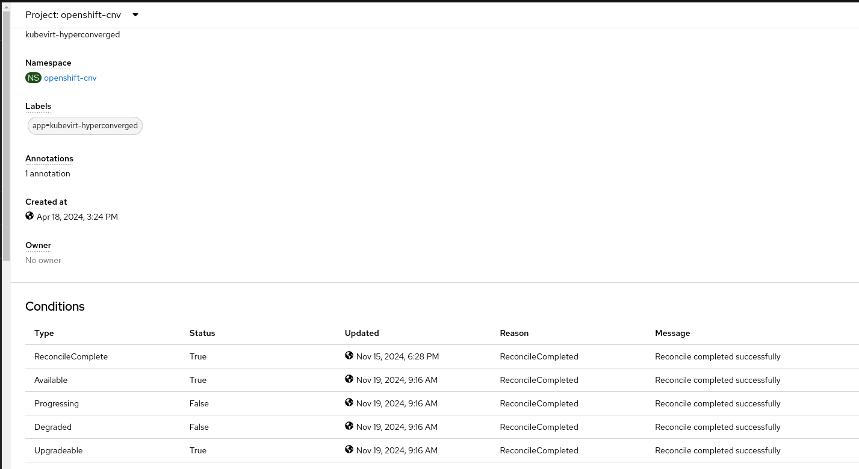This screenshot has height=469, width=859.
Task: Open the openshift-cnv namespace link
Action: point(70,78)
